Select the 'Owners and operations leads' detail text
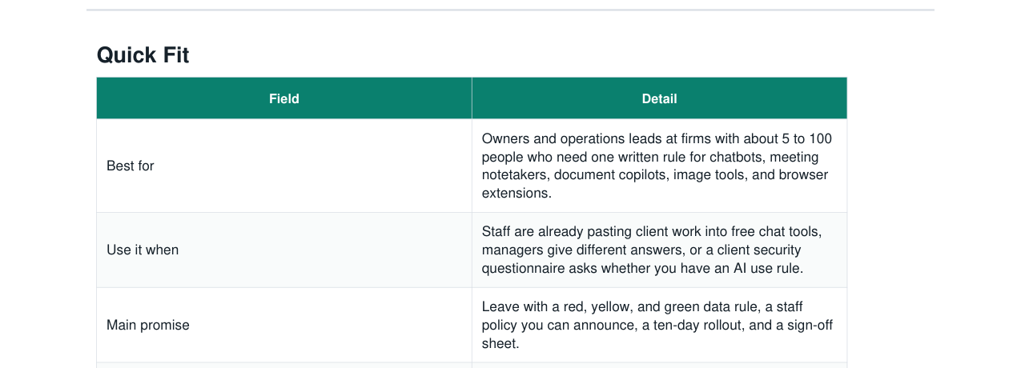Image resolution: width=1021 pixels, height=368 pixels. 655,166
